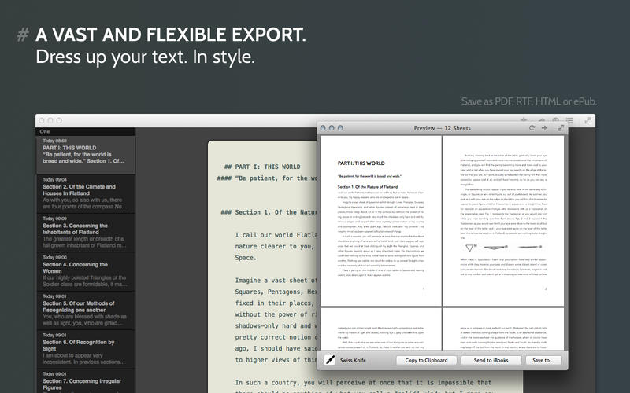Click the '### Section 1. Of the Natur' editor line
This screenshot has width=630, height=393.
269,212
